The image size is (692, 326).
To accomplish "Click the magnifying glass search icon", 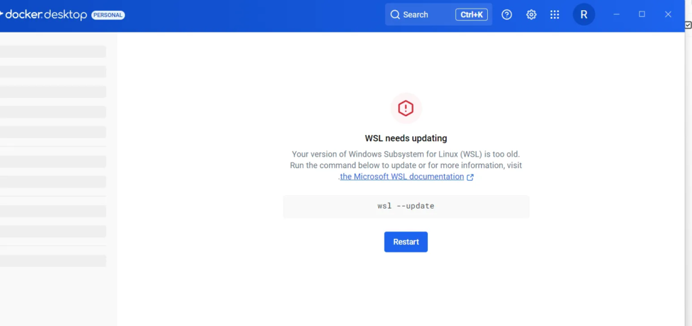I will 395,14.
